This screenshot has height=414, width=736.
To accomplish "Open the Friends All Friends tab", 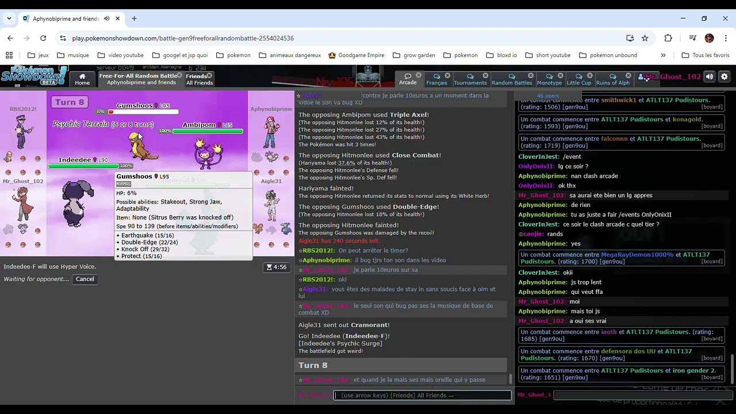I will click(x=200, y=79).
